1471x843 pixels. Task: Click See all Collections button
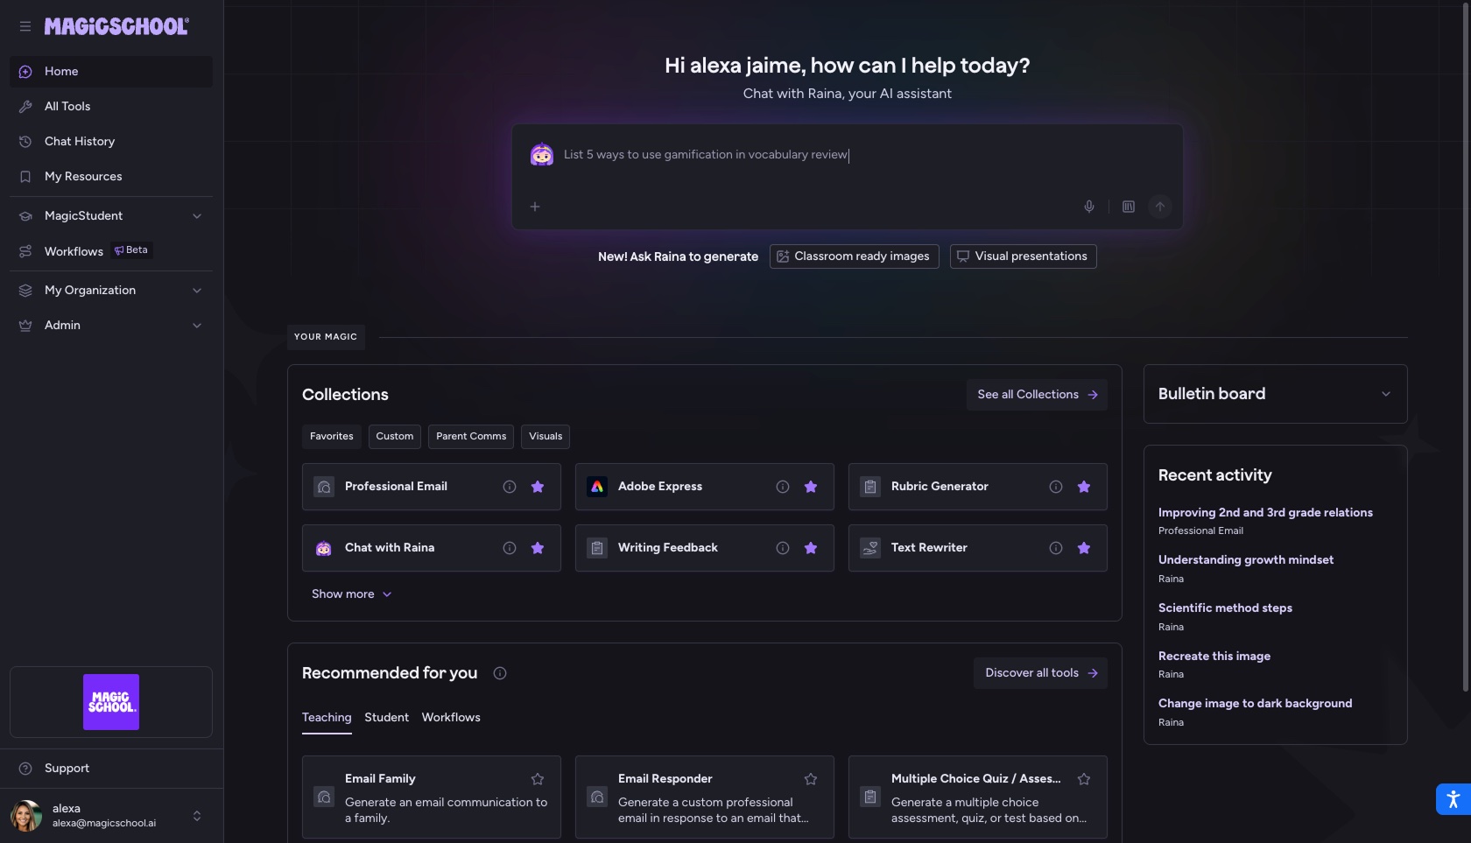(1037, 395)
